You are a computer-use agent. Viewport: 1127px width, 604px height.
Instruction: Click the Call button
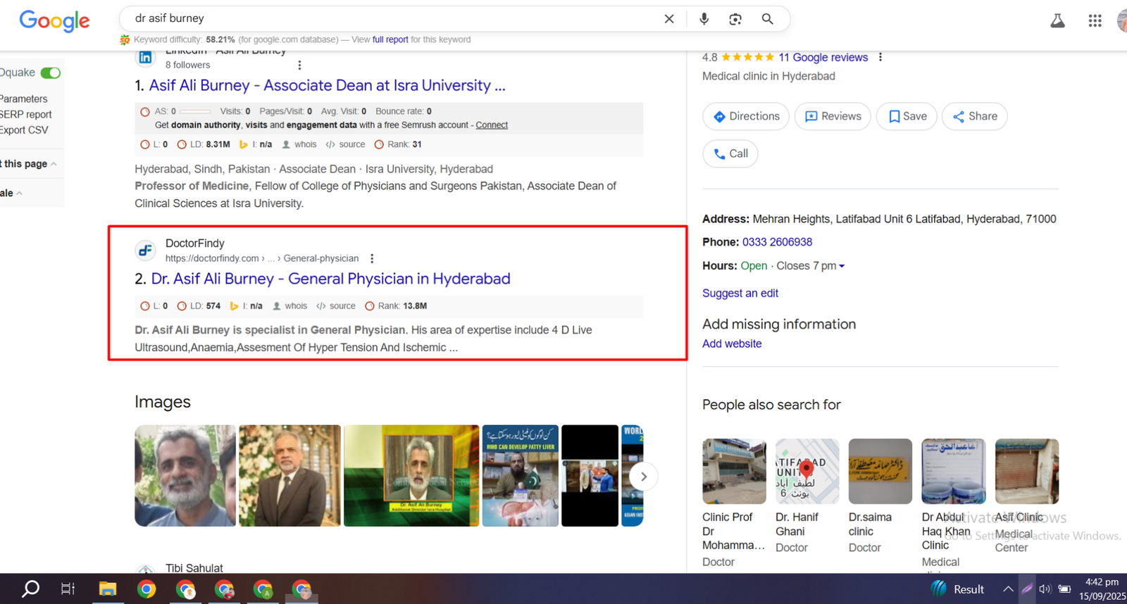tap(730, 153)
